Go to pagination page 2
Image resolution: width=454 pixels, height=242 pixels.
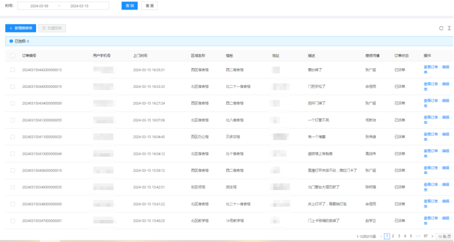tap(393, 236)
